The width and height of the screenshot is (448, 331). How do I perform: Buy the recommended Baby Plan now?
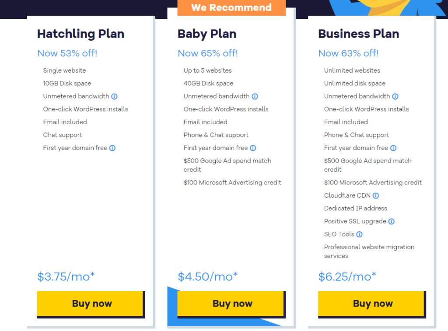pyautogui.click(x=231, y=304)
